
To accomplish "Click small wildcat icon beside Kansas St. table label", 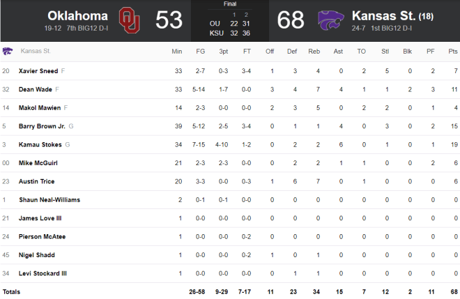I will (x=8, y=51).
